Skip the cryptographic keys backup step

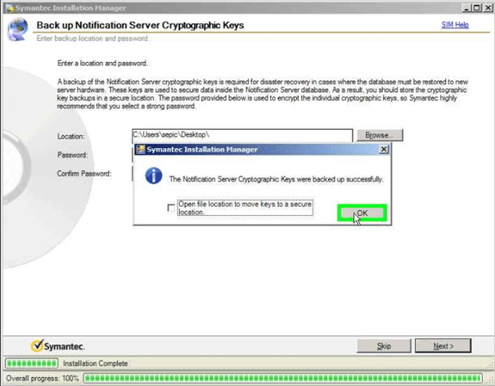[x=384, y=346]
